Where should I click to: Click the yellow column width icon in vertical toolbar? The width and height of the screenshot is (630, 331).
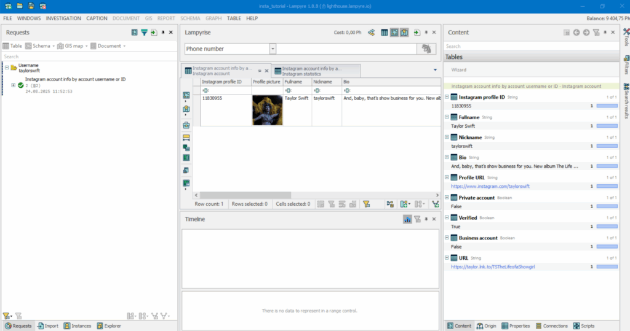tap(186, 138)
